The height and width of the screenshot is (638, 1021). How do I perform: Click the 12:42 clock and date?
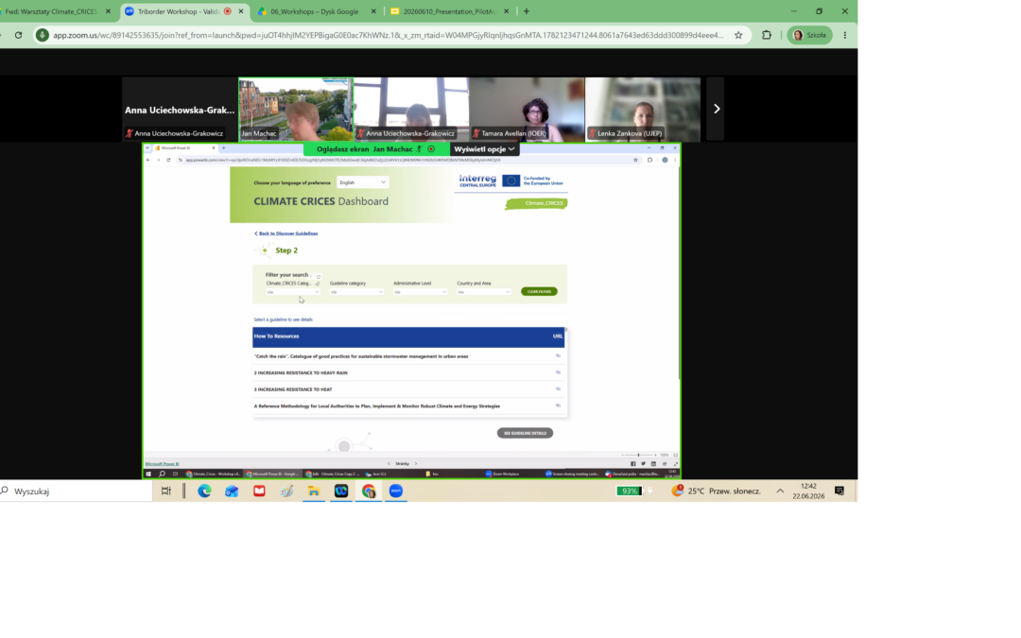pos(808,491)
